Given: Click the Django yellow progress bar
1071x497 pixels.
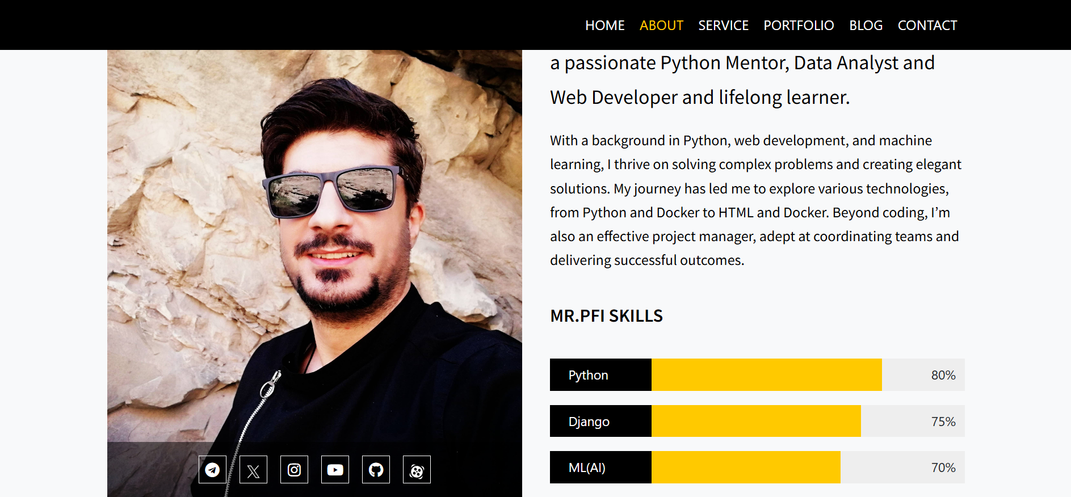Looking at the screenshot, I should coord(756,421).
